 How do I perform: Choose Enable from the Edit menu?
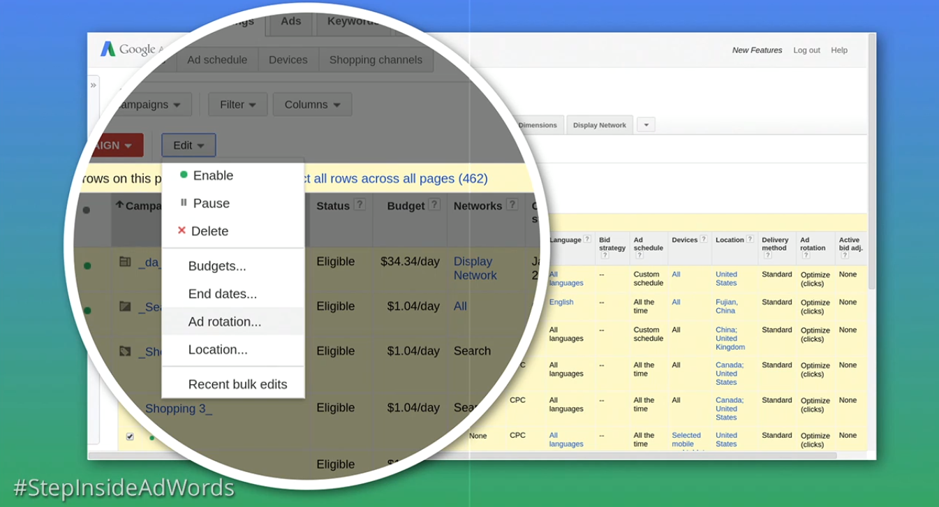(x=233, y=175)
